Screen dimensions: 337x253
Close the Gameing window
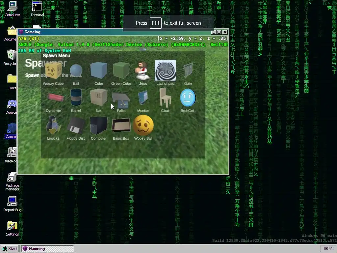225,32
